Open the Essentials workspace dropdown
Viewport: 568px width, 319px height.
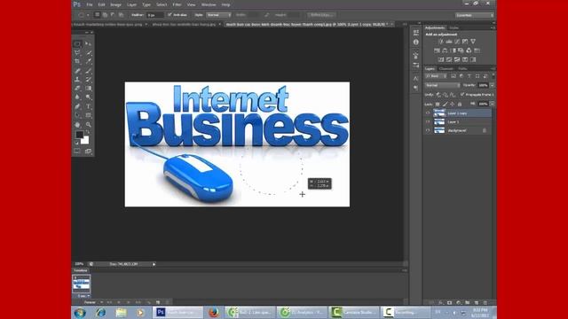pyautogui.click(x=475, y=15)
